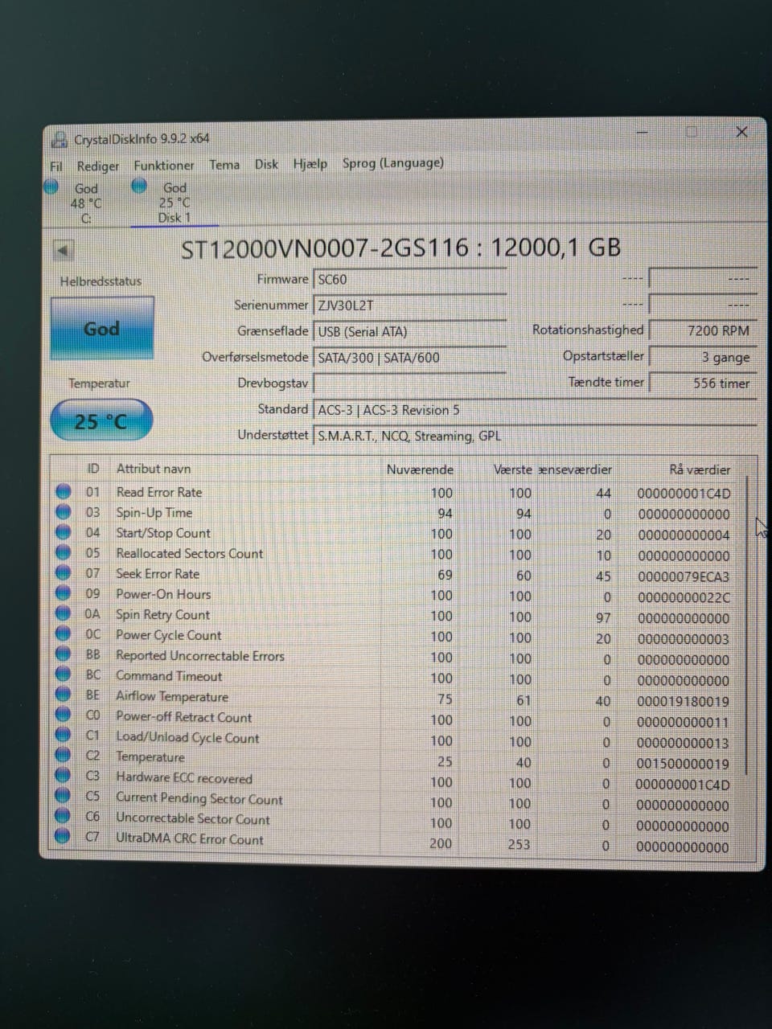
Task: Click current value 200 for UltraDMA CRC
Action: pos(441,843)
